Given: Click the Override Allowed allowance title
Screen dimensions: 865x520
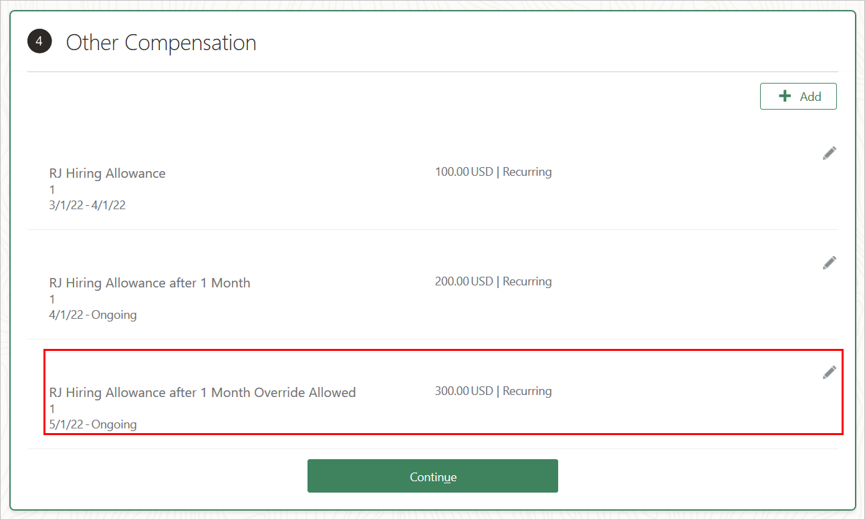Looking at the screenshot, I should pyautogui.click(x=203, y=392).
